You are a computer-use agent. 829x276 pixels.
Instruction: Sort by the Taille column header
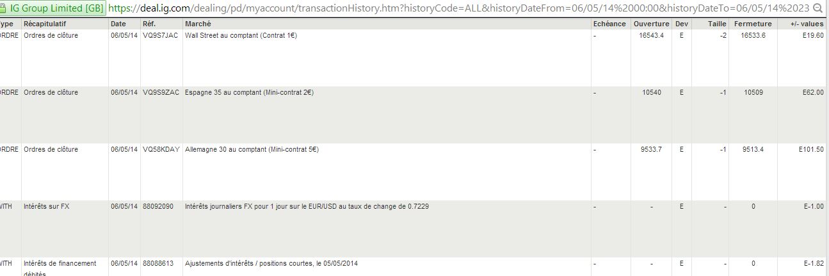click(717, 24)
